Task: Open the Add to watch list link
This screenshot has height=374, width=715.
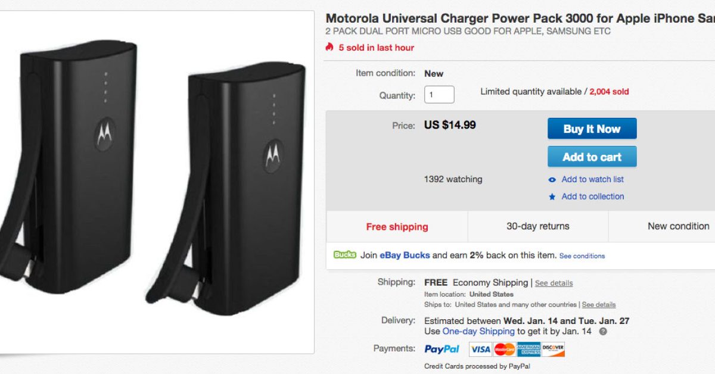Action: [x=592, y=179]
